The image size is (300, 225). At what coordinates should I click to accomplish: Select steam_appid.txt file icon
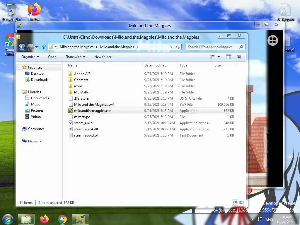[71, 135]
